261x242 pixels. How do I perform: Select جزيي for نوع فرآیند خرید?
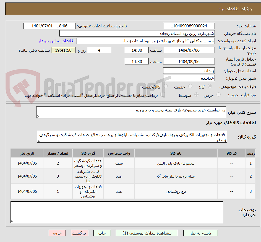(218, 94)
